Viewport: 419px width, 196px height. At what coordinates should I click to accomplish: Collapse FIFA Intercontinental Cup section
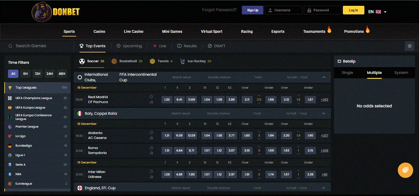324,77
